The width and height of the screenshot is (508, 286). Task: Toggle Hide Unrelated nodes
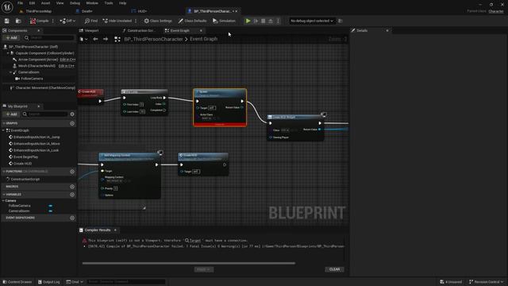[x=117, y=21]
